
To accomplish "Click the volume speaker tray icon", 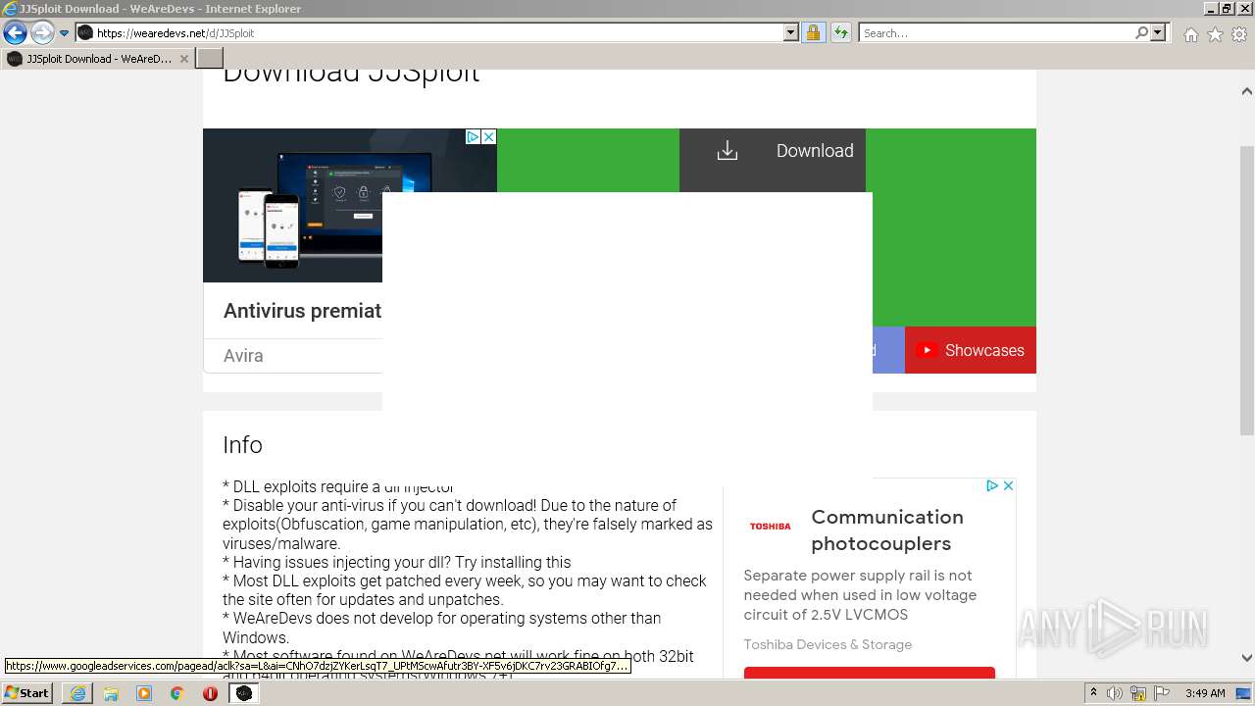I will (x=1115, y=693).
